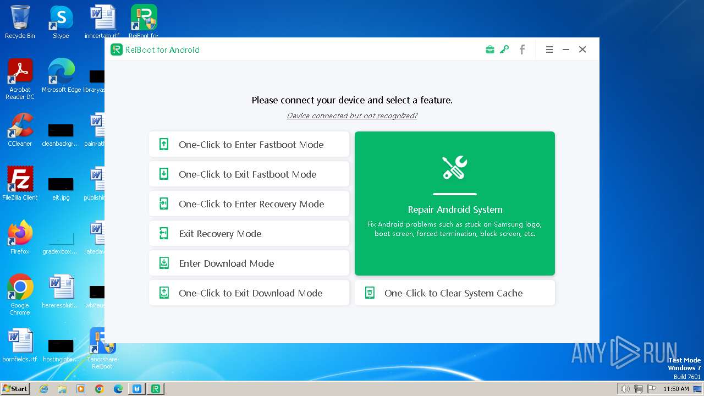This screenshot has width=704, height=396.
Task: Open the Facebook icon in title bar
Action: coord(522,50)
